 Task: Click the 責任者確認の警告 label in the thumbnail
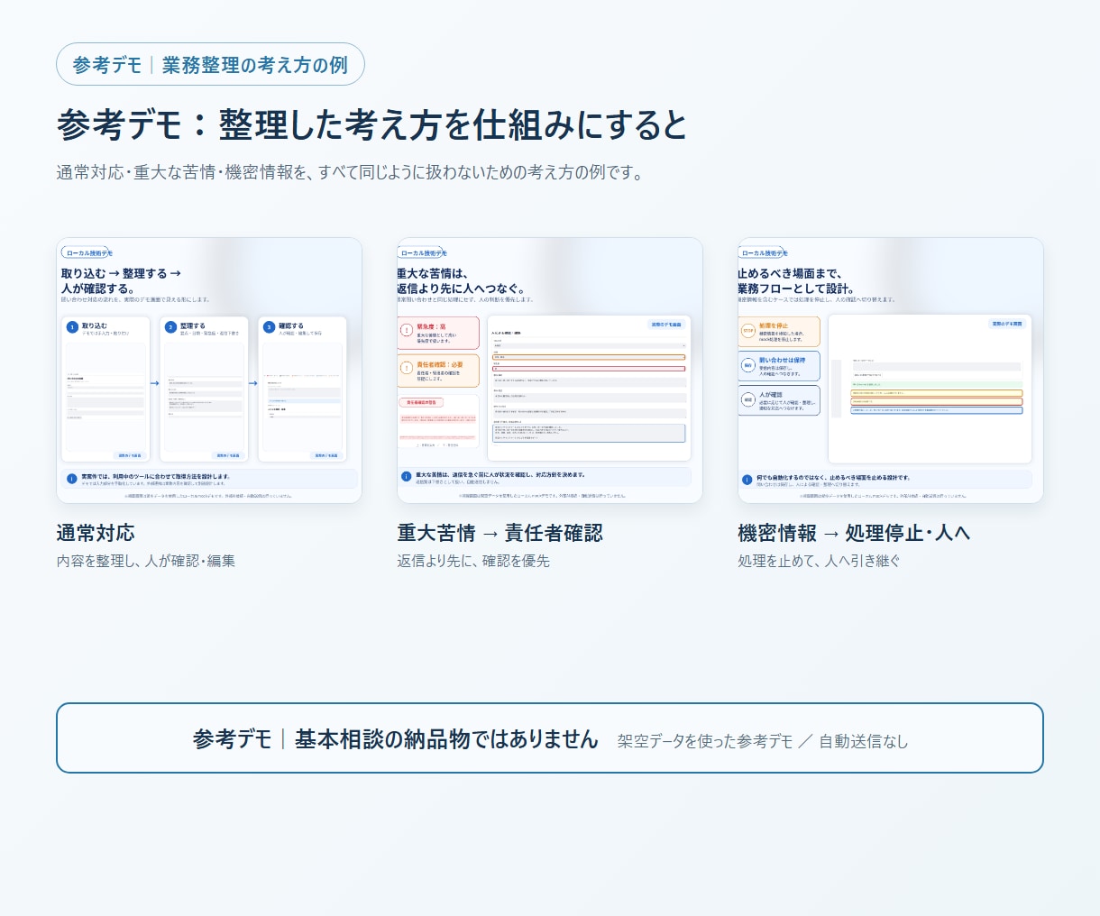(x=421, y=403)
